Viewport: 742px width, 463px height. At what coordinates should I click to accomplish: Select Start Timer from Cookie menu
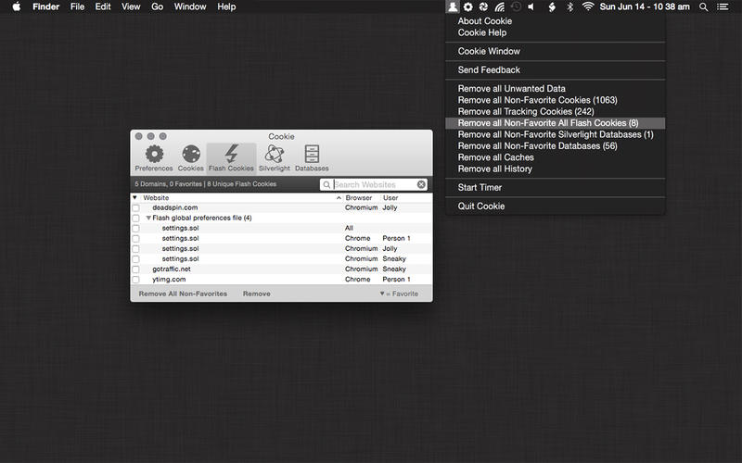point(480,188)
